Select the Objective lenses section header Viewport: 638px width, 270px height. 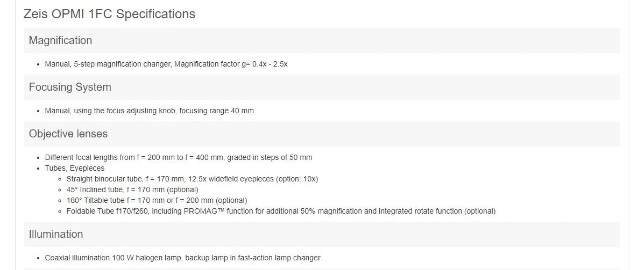coord(68,134)
